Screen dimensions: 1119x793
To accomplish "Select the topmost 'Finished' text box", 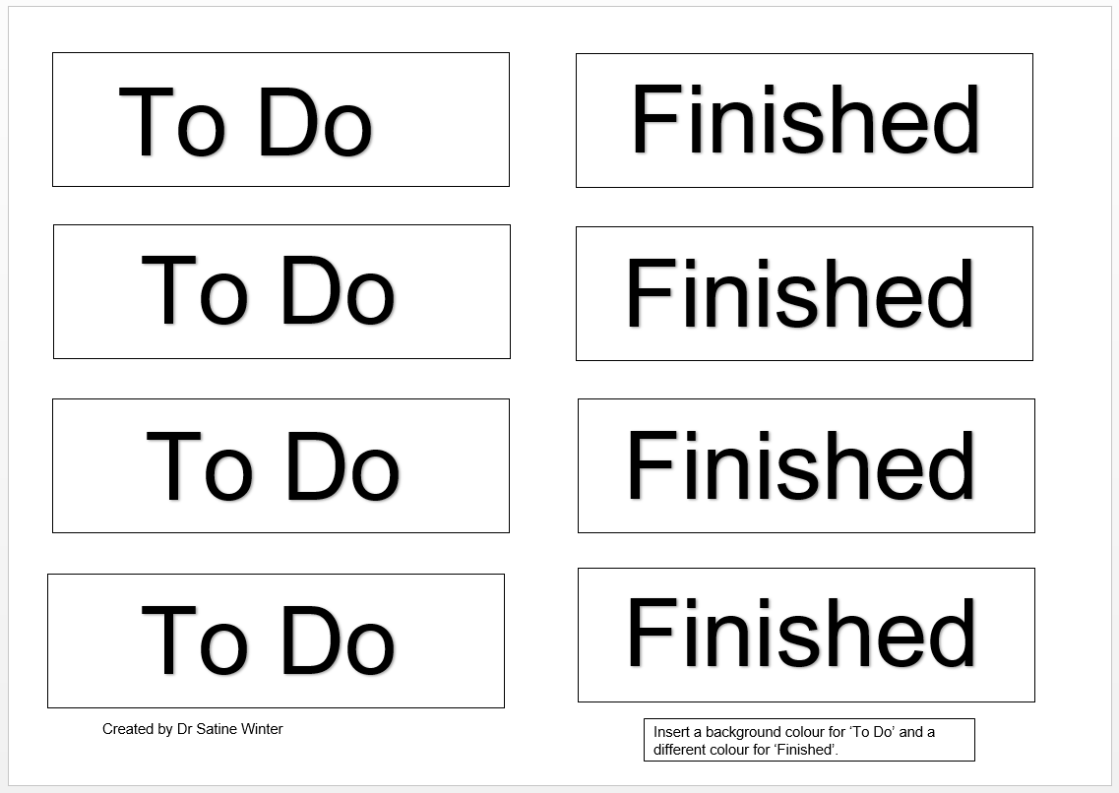I will tap(804, 120).
